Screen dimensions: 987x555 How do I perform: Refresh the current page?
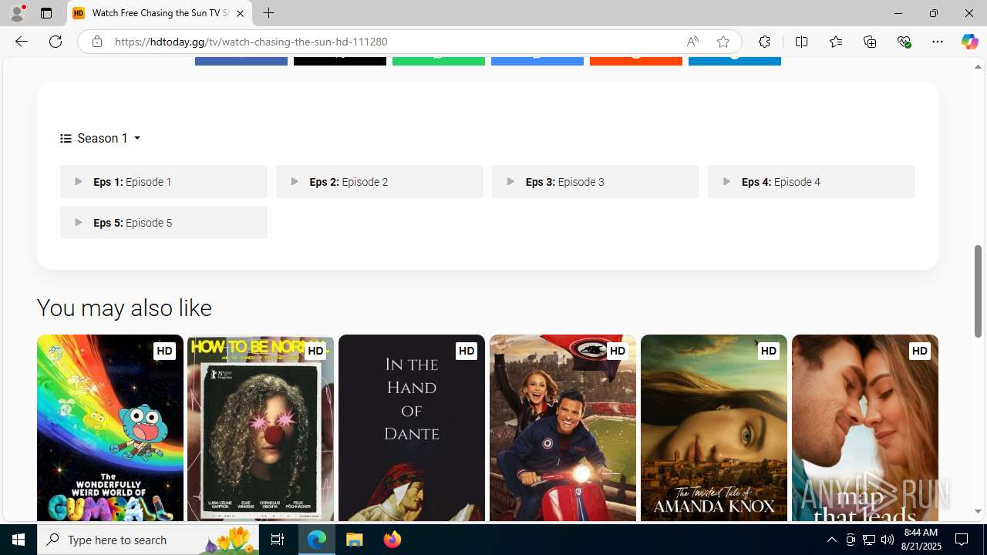56,42
